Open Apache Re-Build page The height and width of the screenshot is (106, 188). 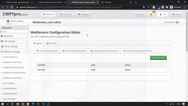point(10,88)
